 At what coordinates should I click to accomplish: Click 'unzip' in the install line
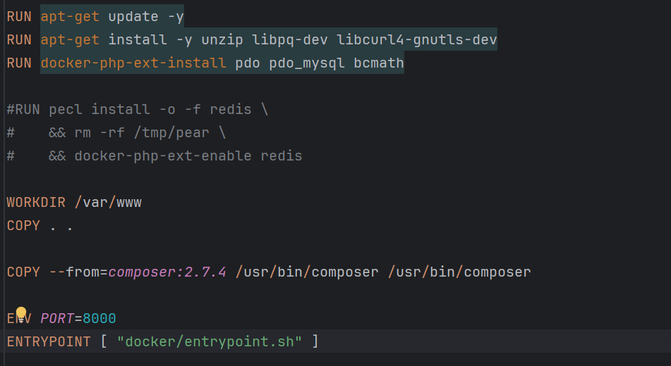(222, 39)
